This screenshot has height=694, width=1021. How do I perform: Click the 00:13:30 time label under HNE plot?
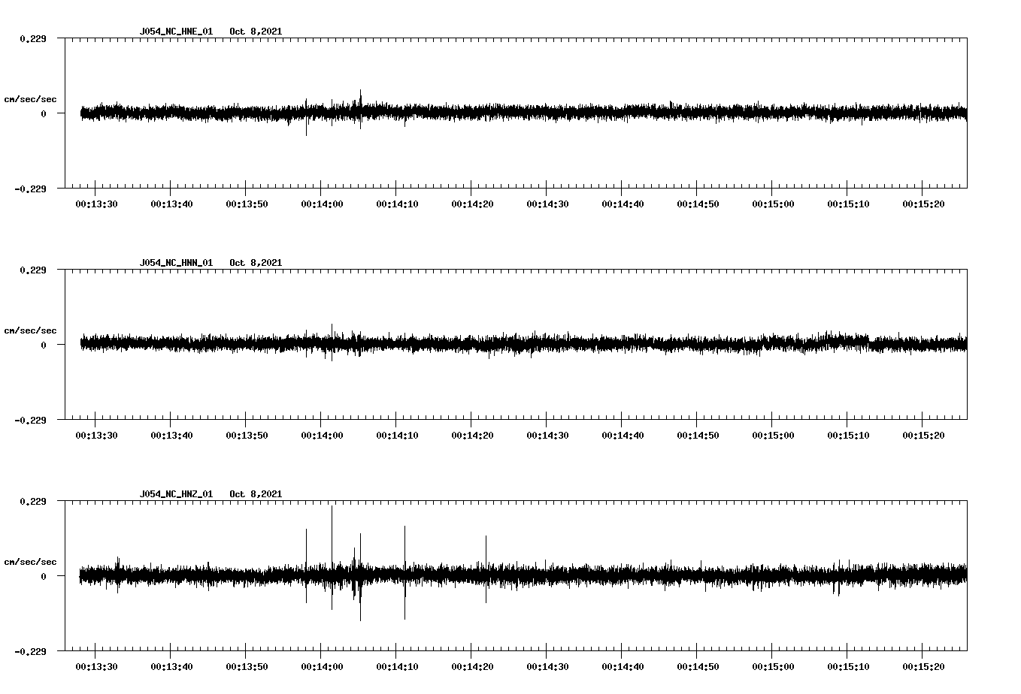96,204
